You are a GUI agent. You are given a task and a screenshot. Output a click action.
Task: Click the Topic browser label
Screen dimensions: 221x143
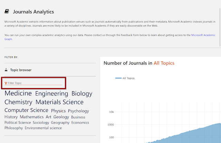(x=21, y=70)
